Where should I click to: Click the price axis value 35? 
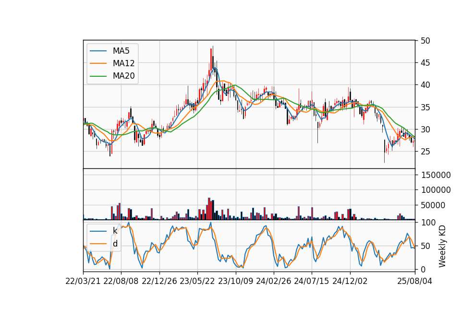(425, 107)
